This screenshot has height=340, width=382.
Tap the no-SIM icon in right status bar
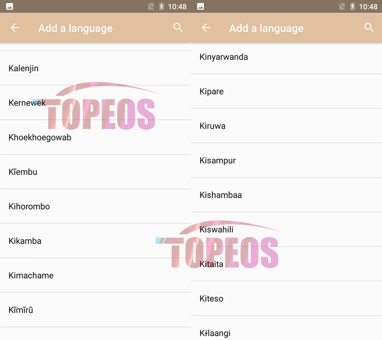[x=342, y=7]
